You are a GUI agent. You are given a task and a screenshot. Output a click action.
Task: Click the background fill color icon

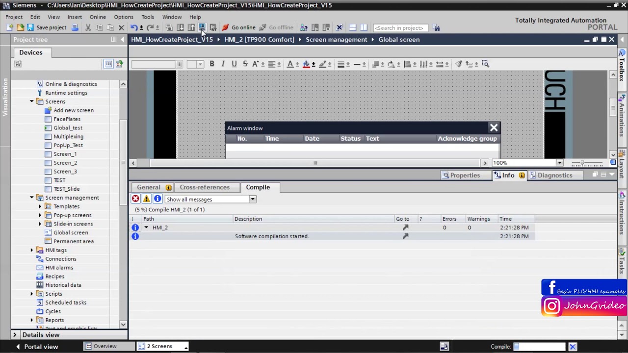[x=306, y=64]
